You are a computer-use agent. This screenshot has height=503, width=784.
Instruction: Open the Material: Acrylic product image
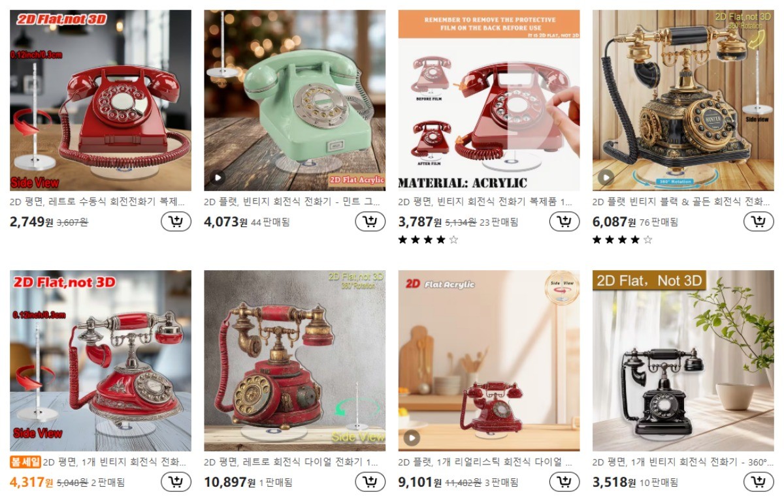[489, 100]
